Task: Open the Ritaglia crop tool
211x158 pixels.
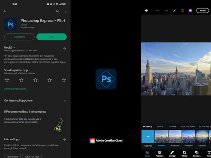Action: click(184, 154)
